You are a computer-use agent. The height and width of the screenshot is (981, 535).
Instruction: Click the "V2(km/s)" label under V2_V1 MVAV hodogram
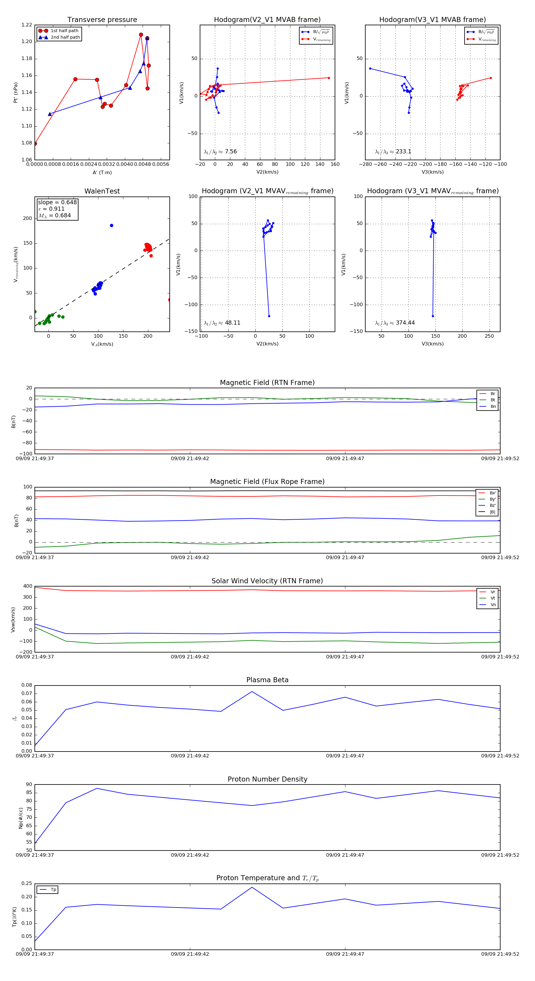point(267,344)
